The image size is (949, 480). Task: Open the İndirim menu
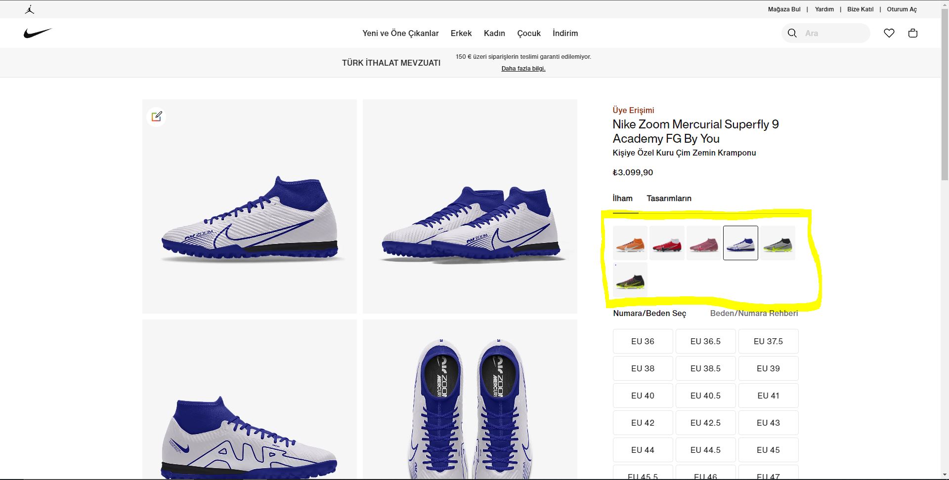click(x=565, y=33)
